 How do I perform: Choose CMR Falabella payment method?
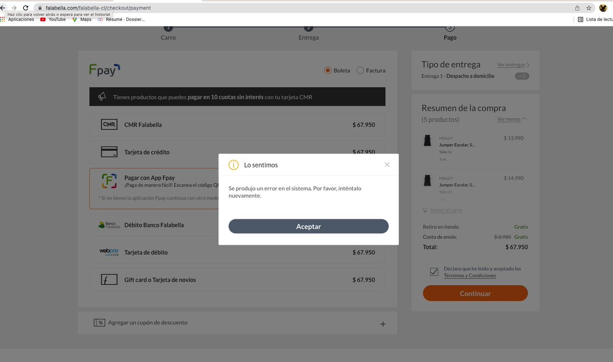(x=237, y=125)
